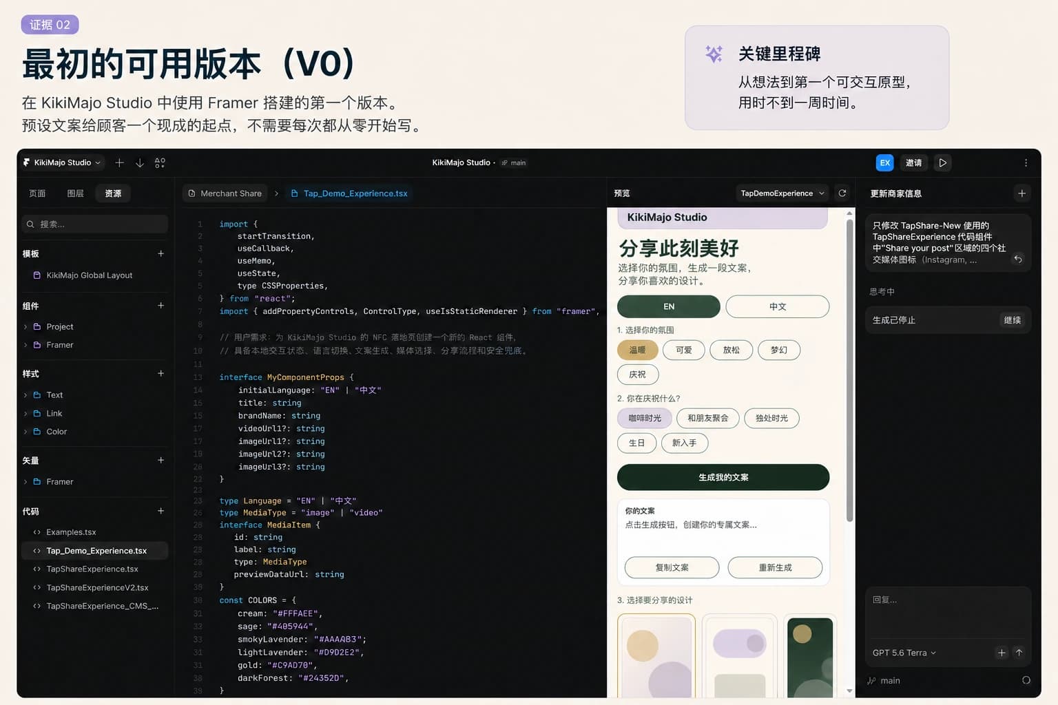Click the attach plus icon in reply box
The image size is (1058, 705).
(1002, 653)
